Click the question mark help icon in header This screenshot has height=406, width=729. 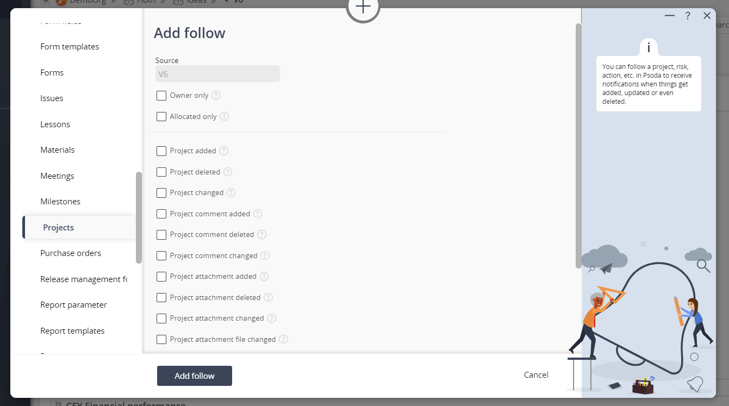688,16
